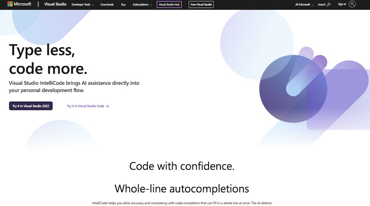The image size is (370, 206).
Task: Click the search magnifier icon
Action: coord(328,5)
